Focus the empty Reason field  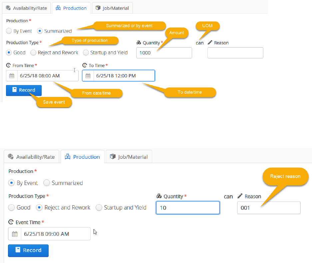click(x=235, y=53)
